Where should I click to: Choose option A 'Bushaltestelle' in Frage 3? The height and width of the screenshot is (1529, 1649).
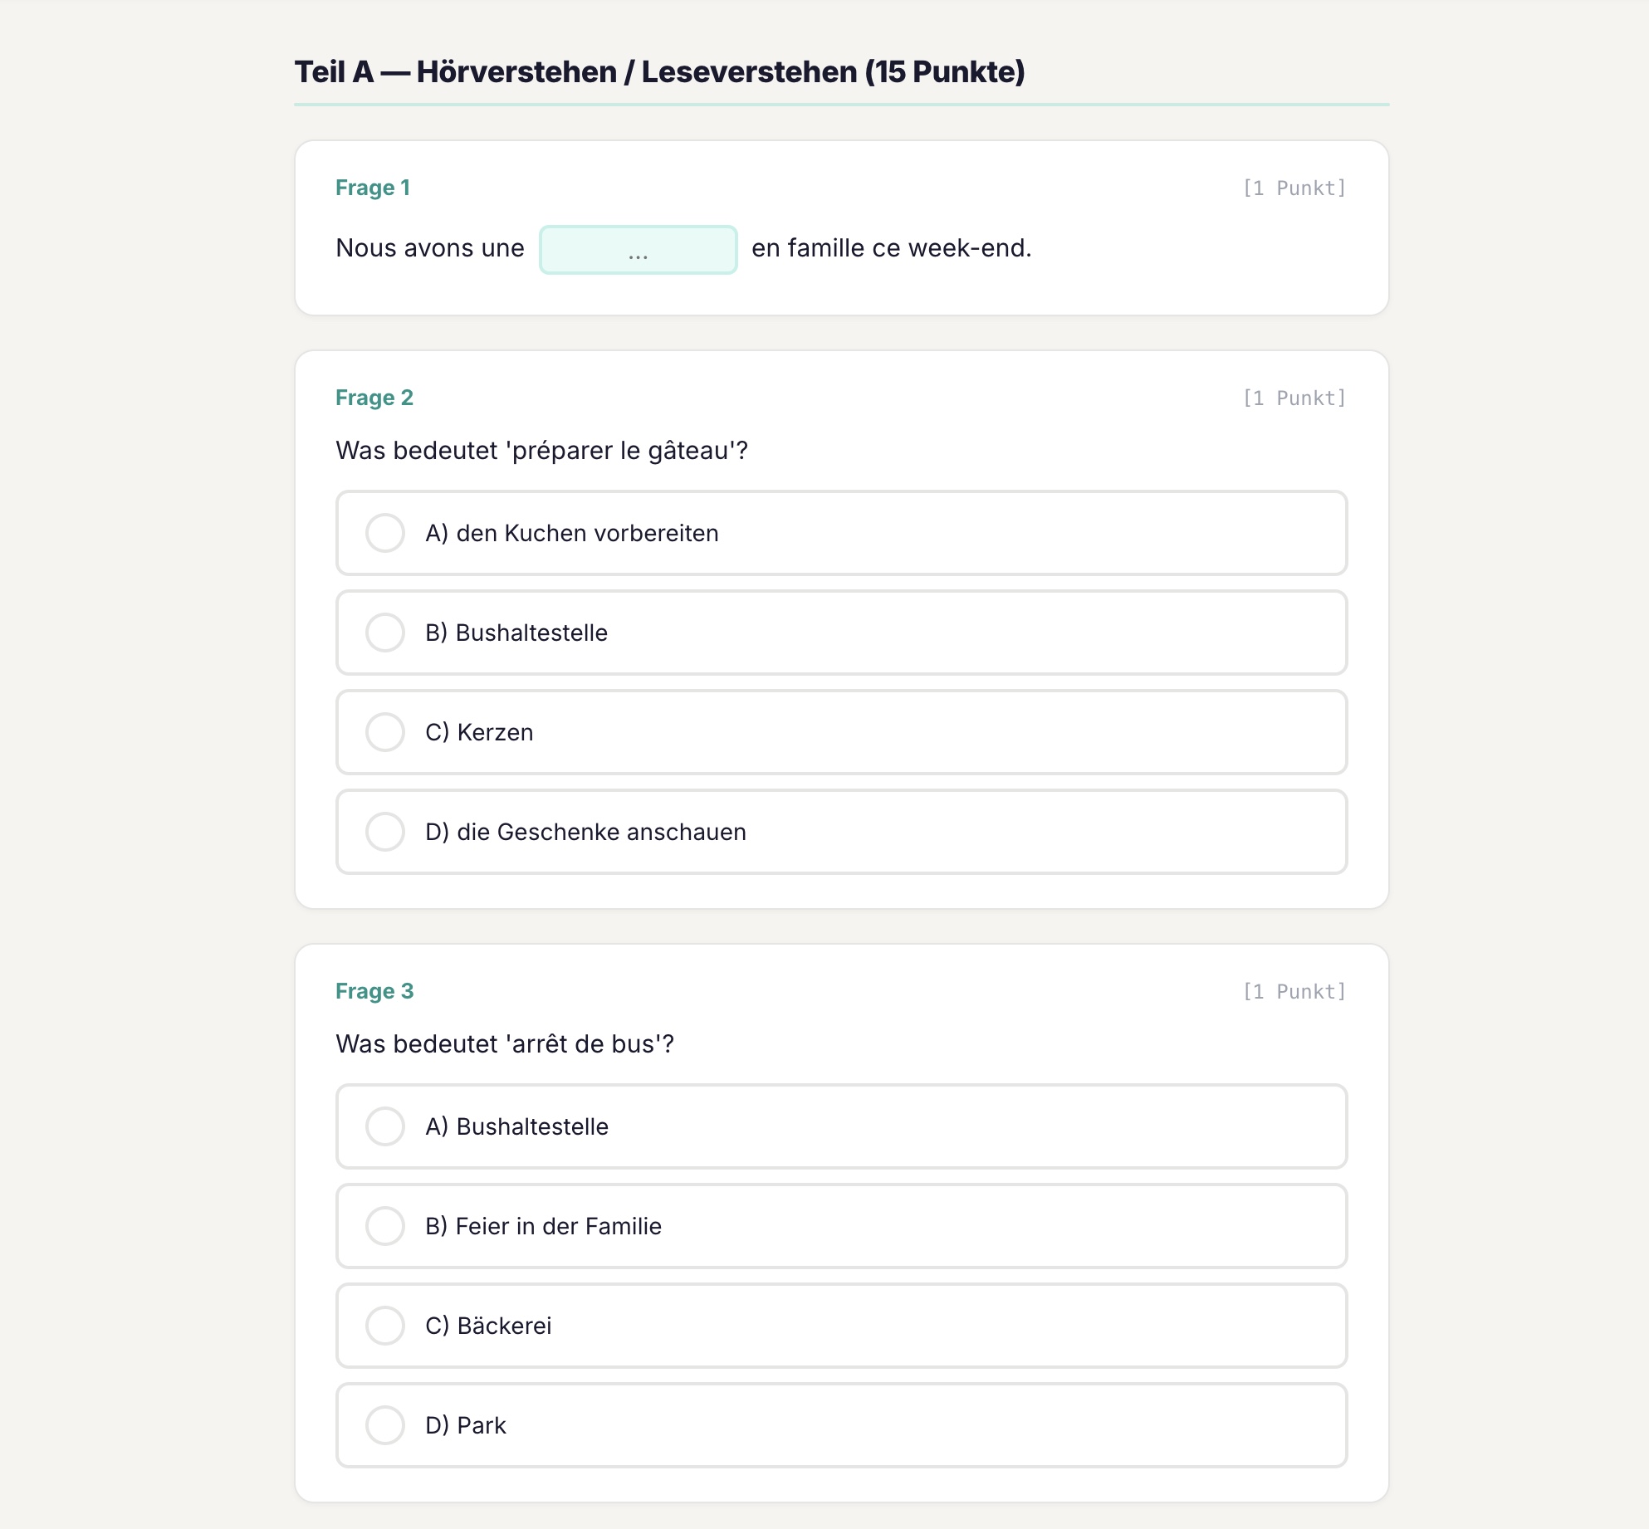click(x=385, y=1126)
